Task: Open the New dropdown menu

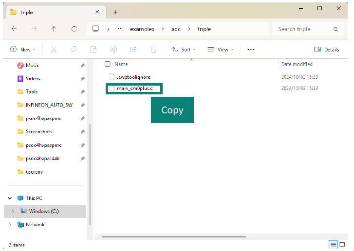Action: click(x=23, y=50)
